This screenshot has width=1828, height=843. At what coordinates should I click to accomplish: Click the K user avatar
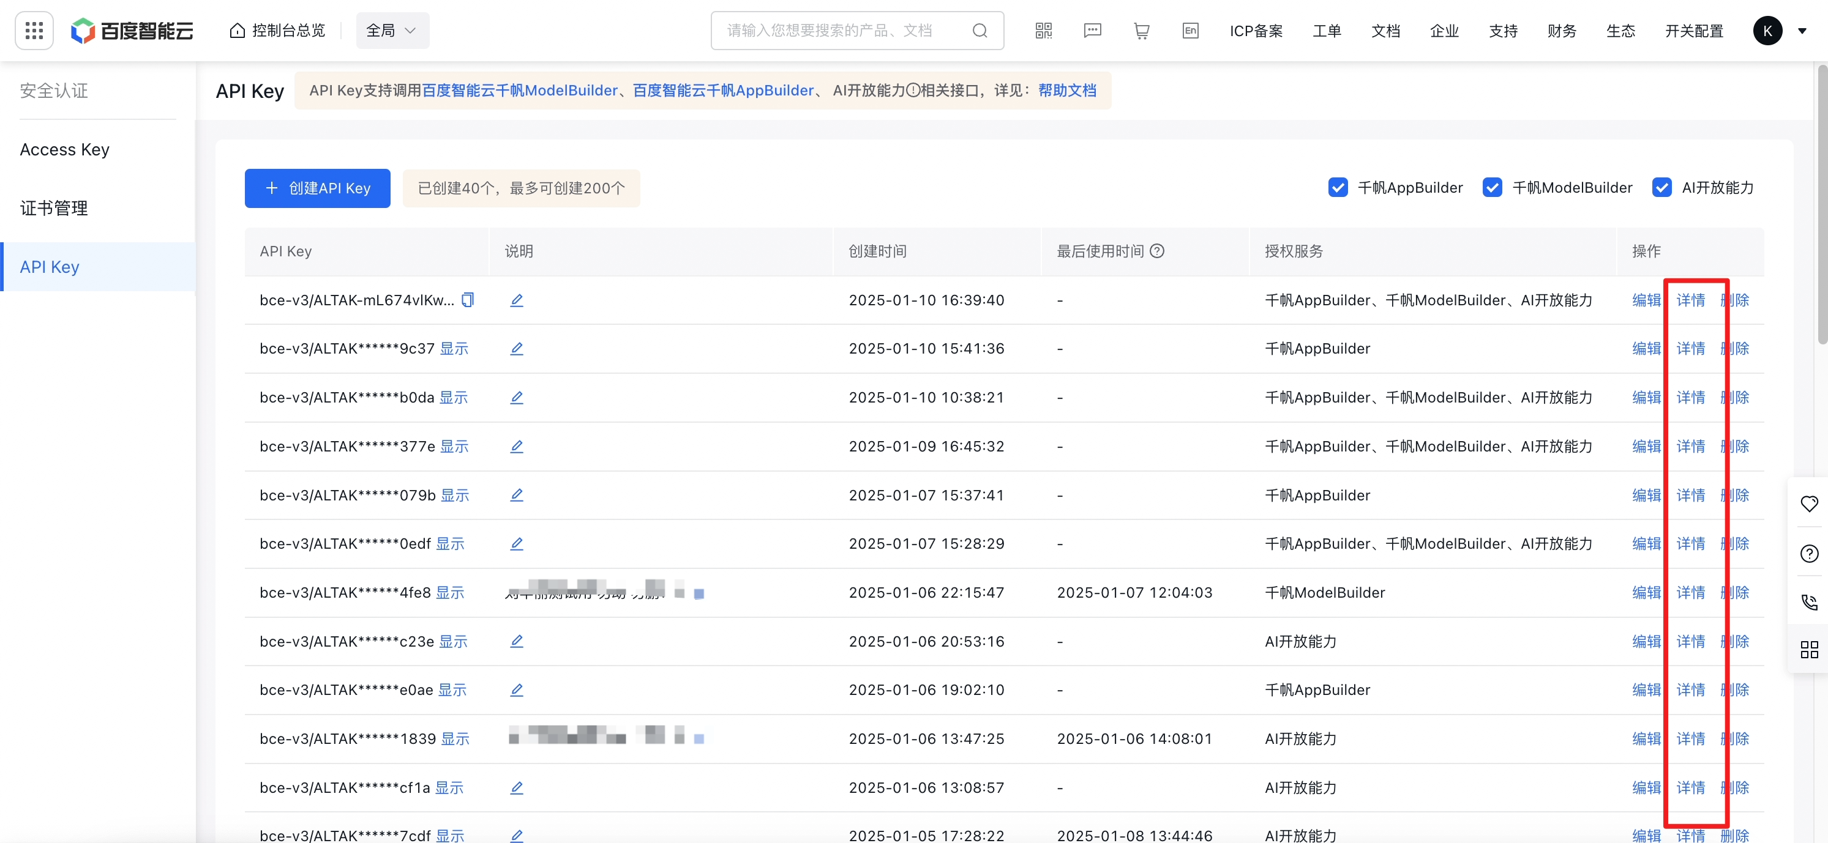[x=1767, y=31]
